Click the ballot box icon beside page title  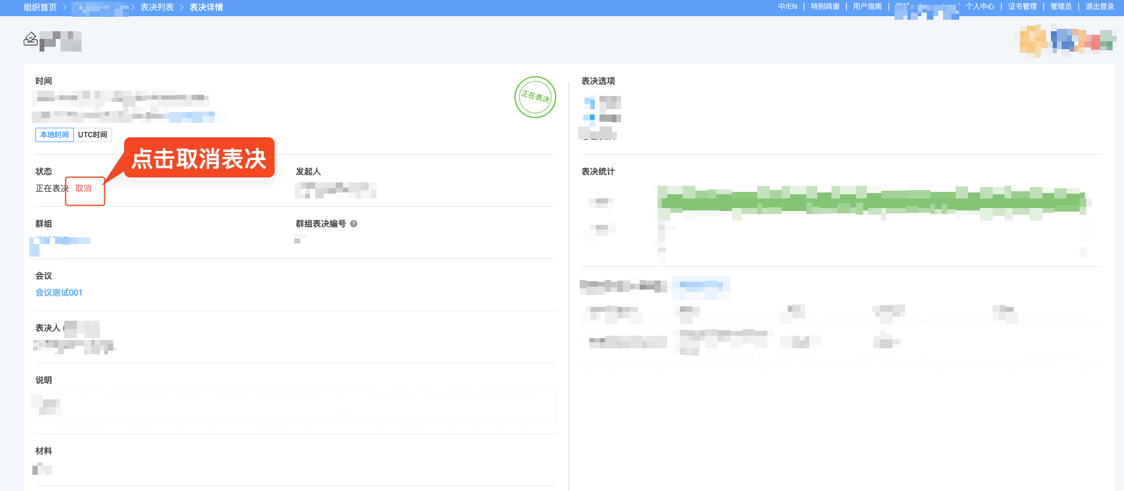30,39
